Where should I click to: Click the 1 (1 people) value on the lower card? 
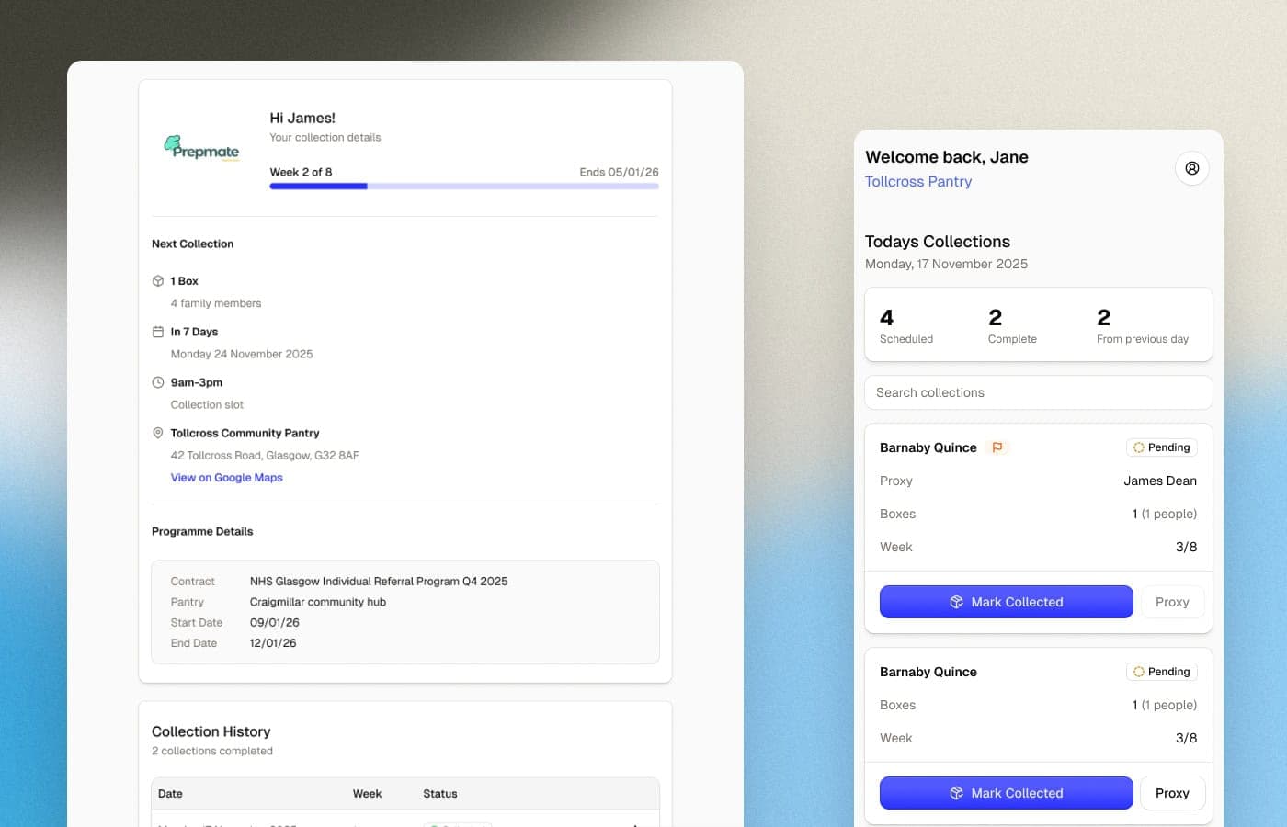(1165, 705)
